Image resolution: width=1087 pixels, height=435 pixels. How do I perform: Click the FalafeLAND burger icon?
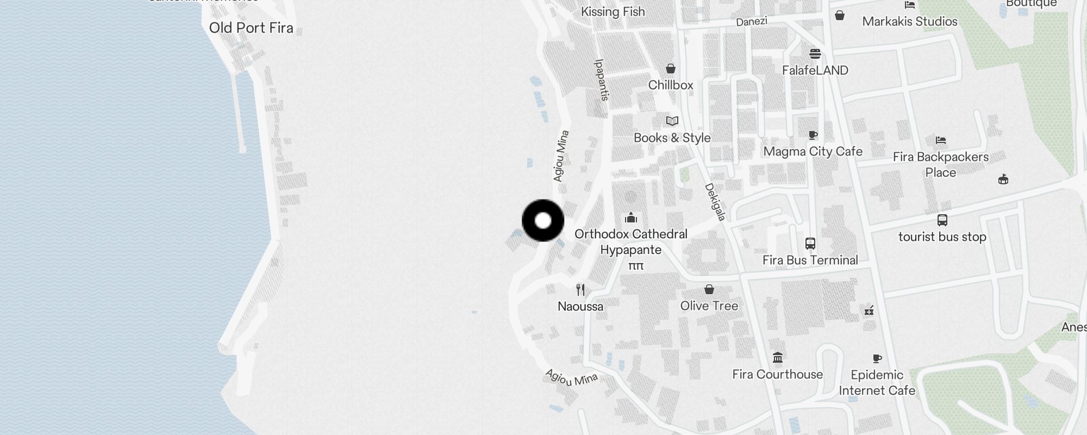click(x=815, y=53)
